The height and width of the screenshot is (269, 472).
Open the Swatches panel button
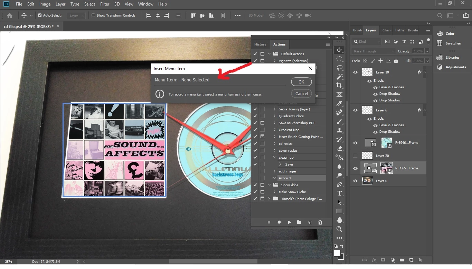(x=449, y=43)
